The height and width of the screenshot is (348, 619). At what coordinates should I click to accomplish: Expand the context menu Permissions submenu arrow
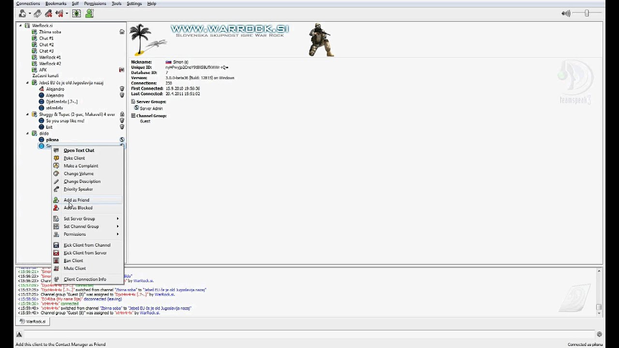[118, 234]
